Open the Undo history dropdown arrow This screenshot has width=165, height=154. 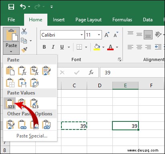pyautogui.click(x=29, y=6)
